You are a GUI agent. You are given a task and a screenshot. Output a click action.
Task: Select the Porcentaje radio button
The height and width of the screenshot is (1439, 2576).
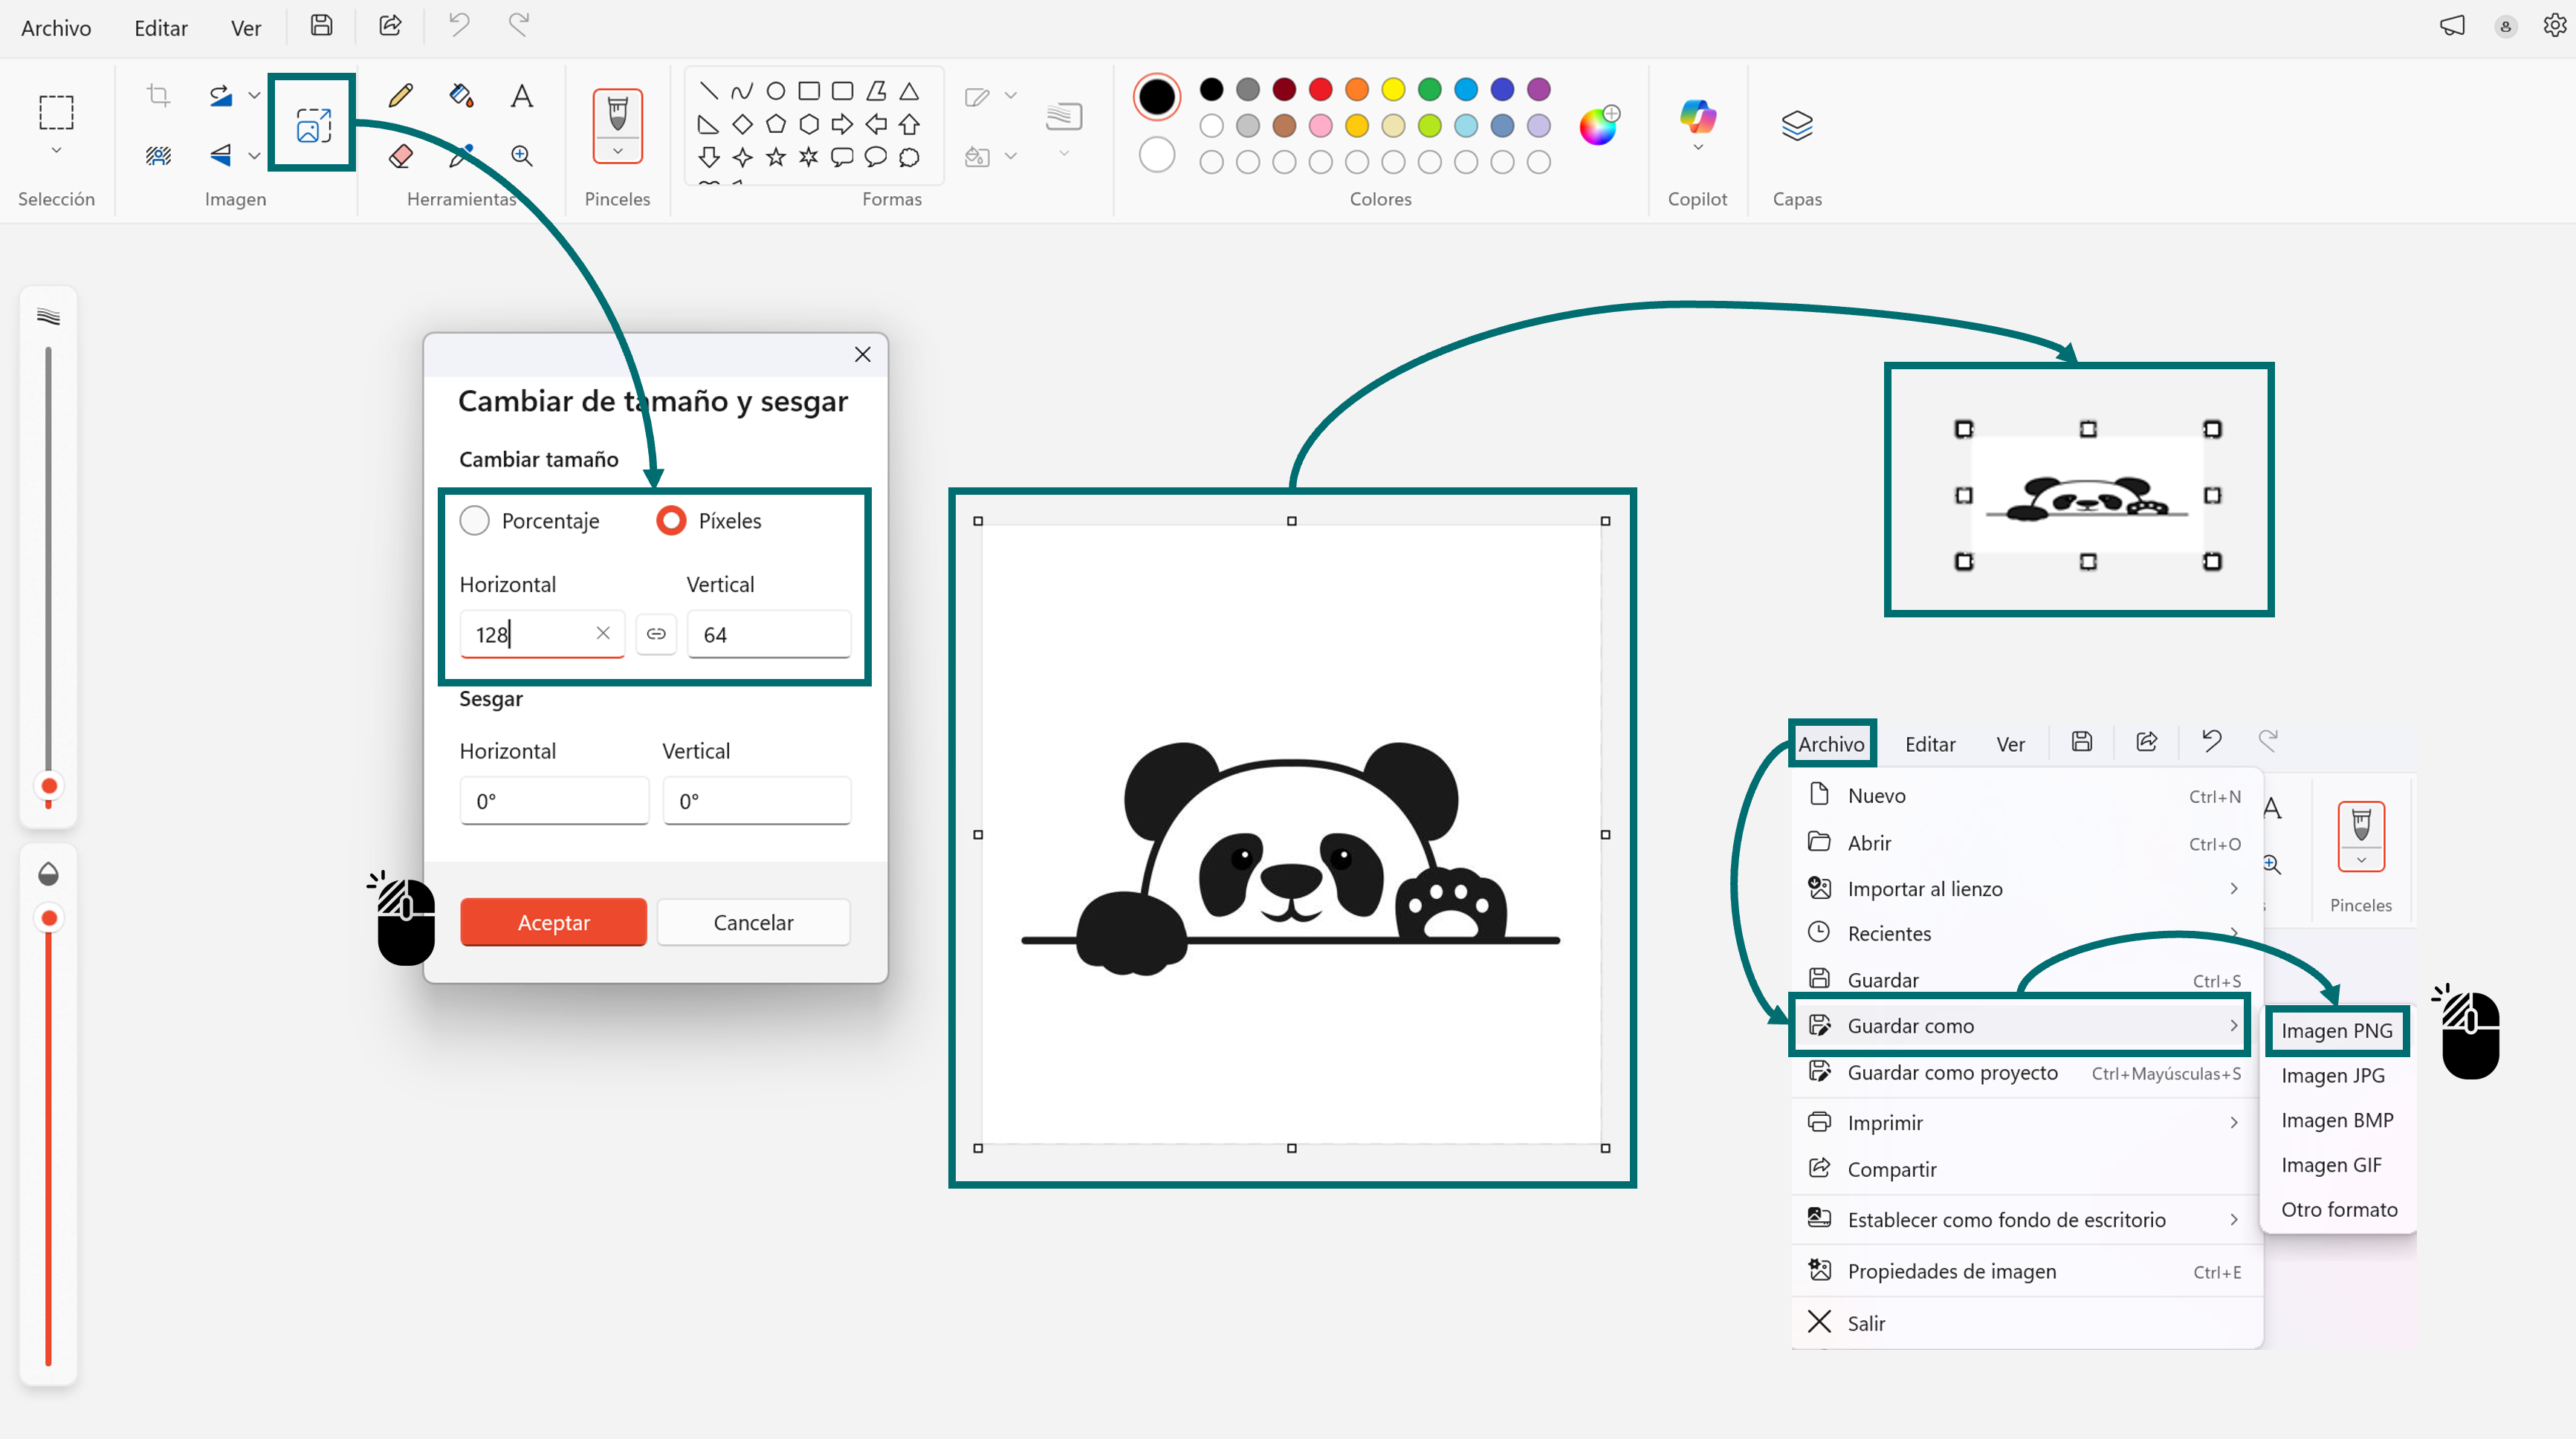474,521
